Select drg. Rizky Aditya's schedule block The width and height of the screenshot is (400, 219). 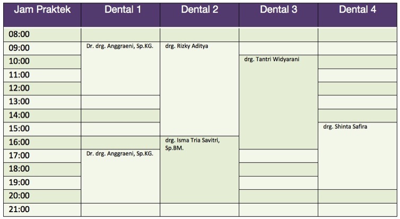click(x=187, y=46)
